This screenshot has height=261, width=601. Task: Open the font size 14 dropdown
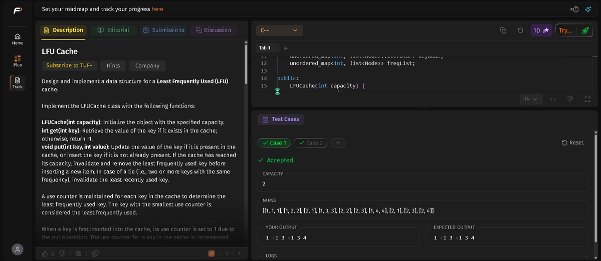coord(531,99)
